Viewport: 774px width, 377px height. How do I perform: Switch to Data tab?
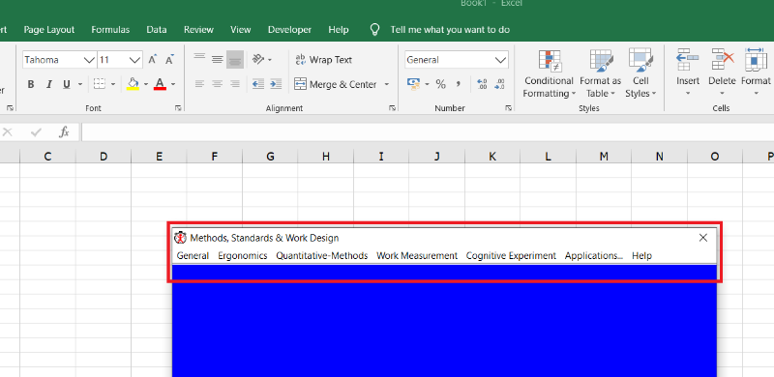click(156, 30)
